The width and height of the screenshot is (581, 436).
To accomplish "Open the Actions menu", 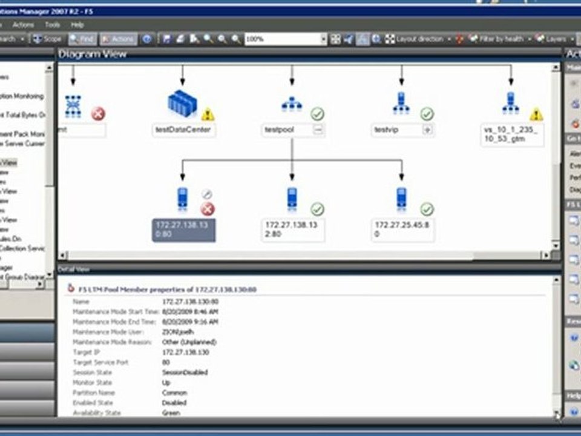I will (23, 25).
